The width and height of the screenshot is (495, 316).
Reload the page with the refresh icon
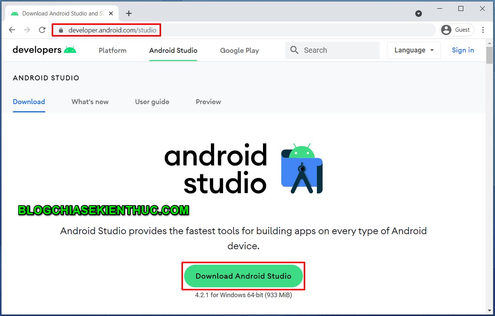coord(42,30)
